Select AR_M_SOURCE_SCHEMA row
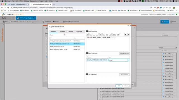 click(x=67, y=47)
